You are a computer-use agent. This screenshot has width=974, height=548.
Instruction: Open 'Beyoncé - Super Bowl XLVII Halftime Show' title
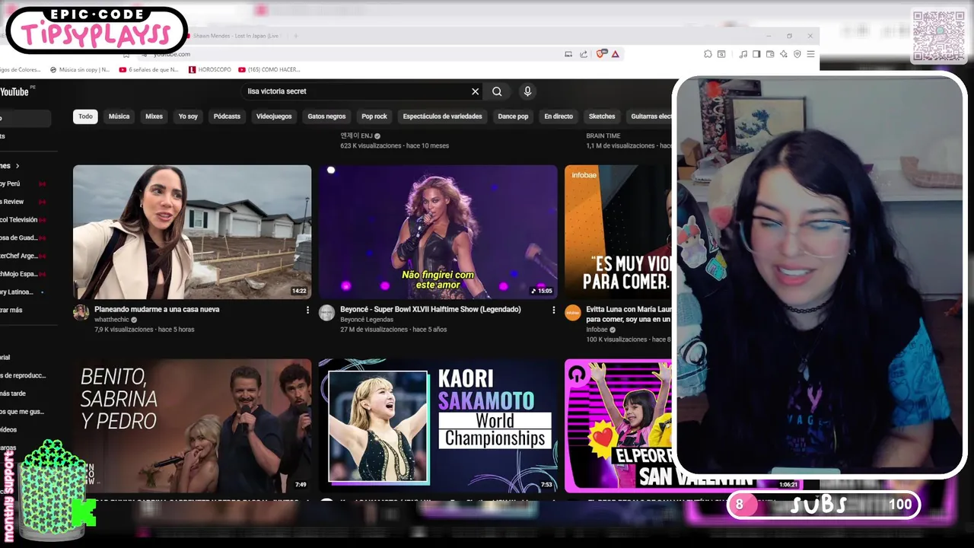pyautogui.click(x=431, y=310)
